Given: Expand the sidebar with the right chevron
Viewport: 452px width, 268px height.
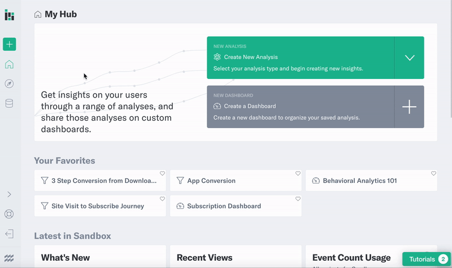Looking at the screenshot, I should coord(9,195).
